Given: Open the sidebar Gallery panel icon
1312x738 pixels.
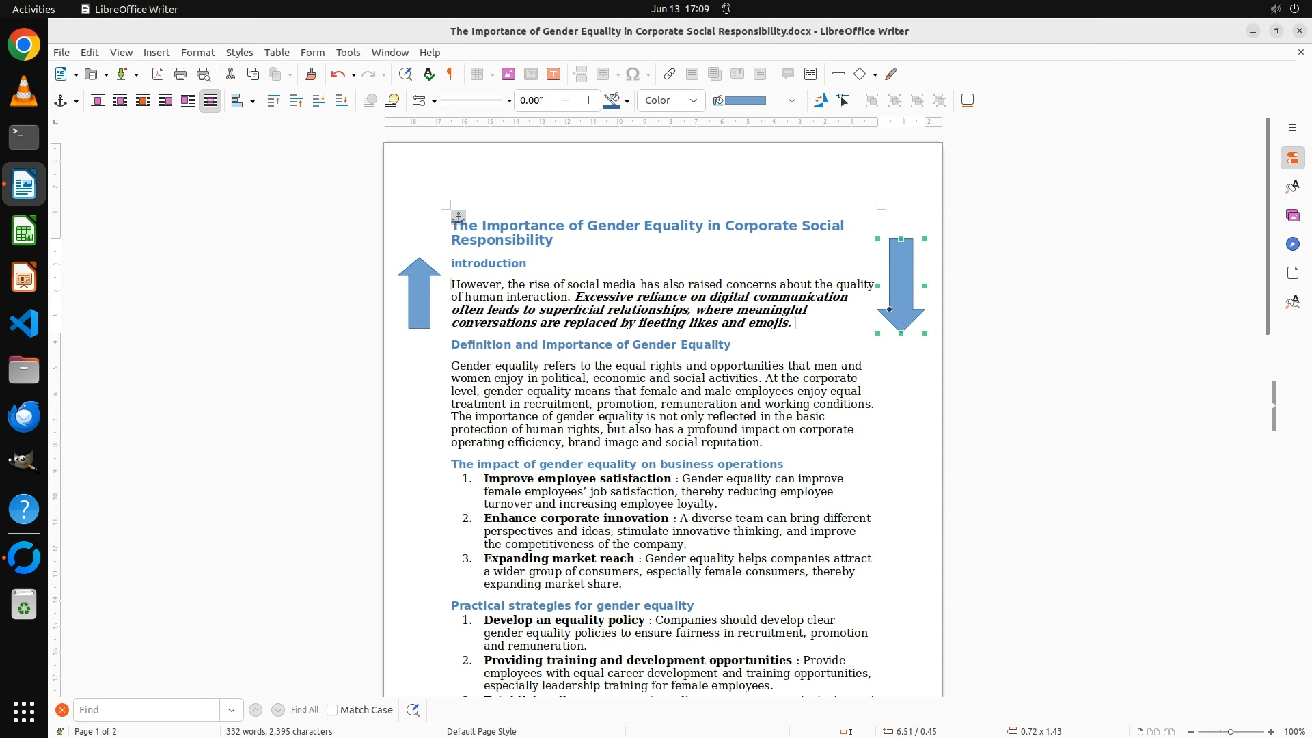Looking at the screenshot, I should [x=1292, y=216].
